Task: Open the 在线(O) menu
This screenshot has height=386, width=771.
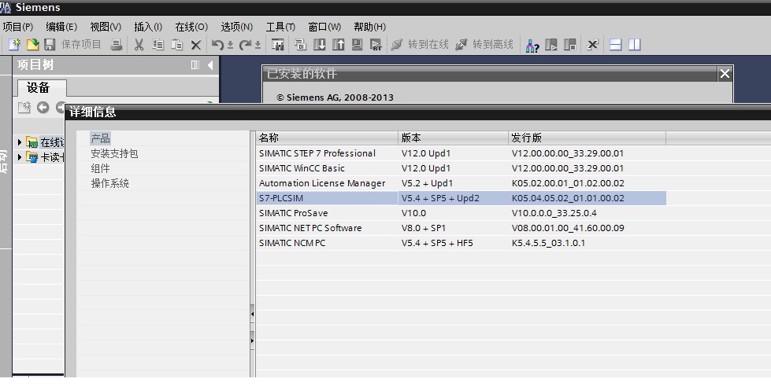Action: tap(192, 27)
